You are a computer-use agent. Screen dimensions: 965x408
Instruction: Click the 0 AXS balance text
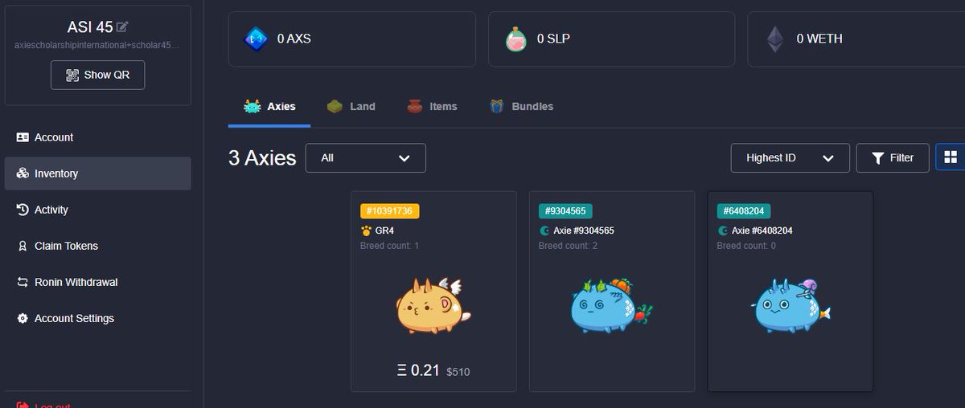pyautogui.click(x=294, y=39)
